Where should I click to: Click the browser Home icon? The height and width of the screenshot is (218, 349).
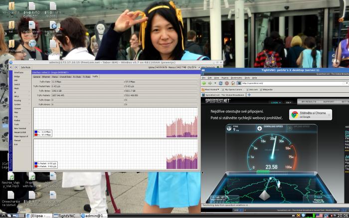click(x=233, y=83)
